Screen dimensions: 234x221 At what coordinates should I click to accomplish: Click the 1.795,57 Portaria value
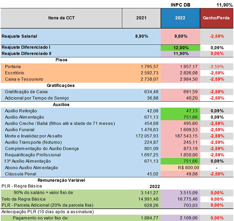(150, 66)
